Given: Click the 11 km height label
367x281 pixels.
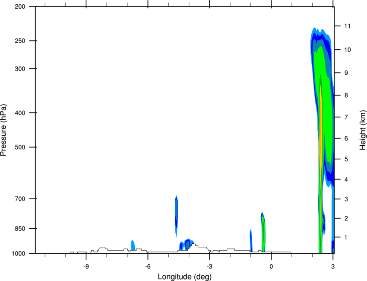Looking at the screenshot, I should pos(347,26).
